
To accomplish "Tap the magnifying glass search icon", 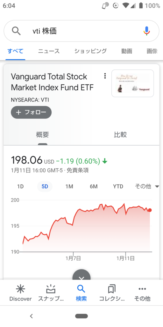I will (16, 31).
